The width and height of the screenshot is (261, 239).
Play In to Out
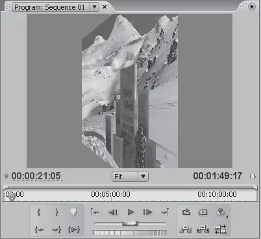click(x=74, y=229)
